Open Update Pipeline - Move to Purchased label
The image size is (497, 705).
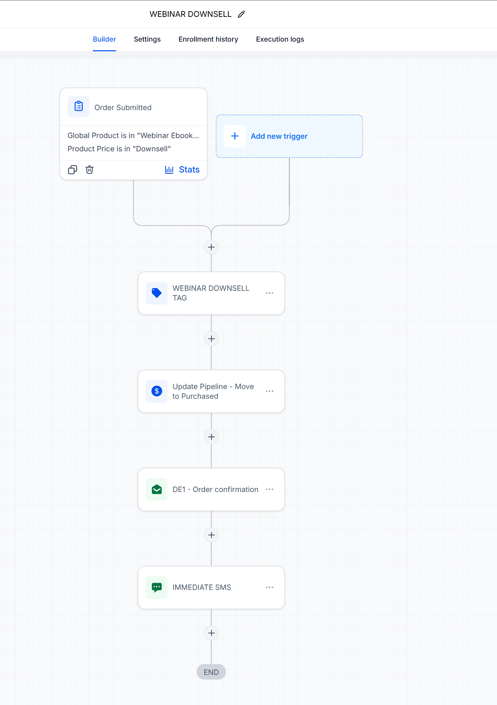[213, 391]
